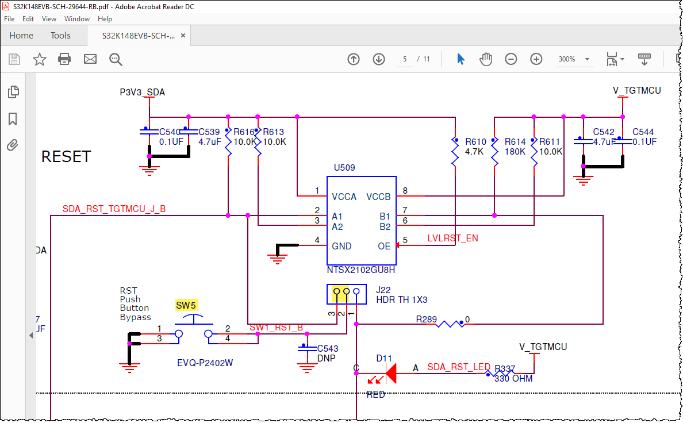This screenshot has width=683, height=423.
Task: Zoom in using the plus icon
Action: pos(536,59)
